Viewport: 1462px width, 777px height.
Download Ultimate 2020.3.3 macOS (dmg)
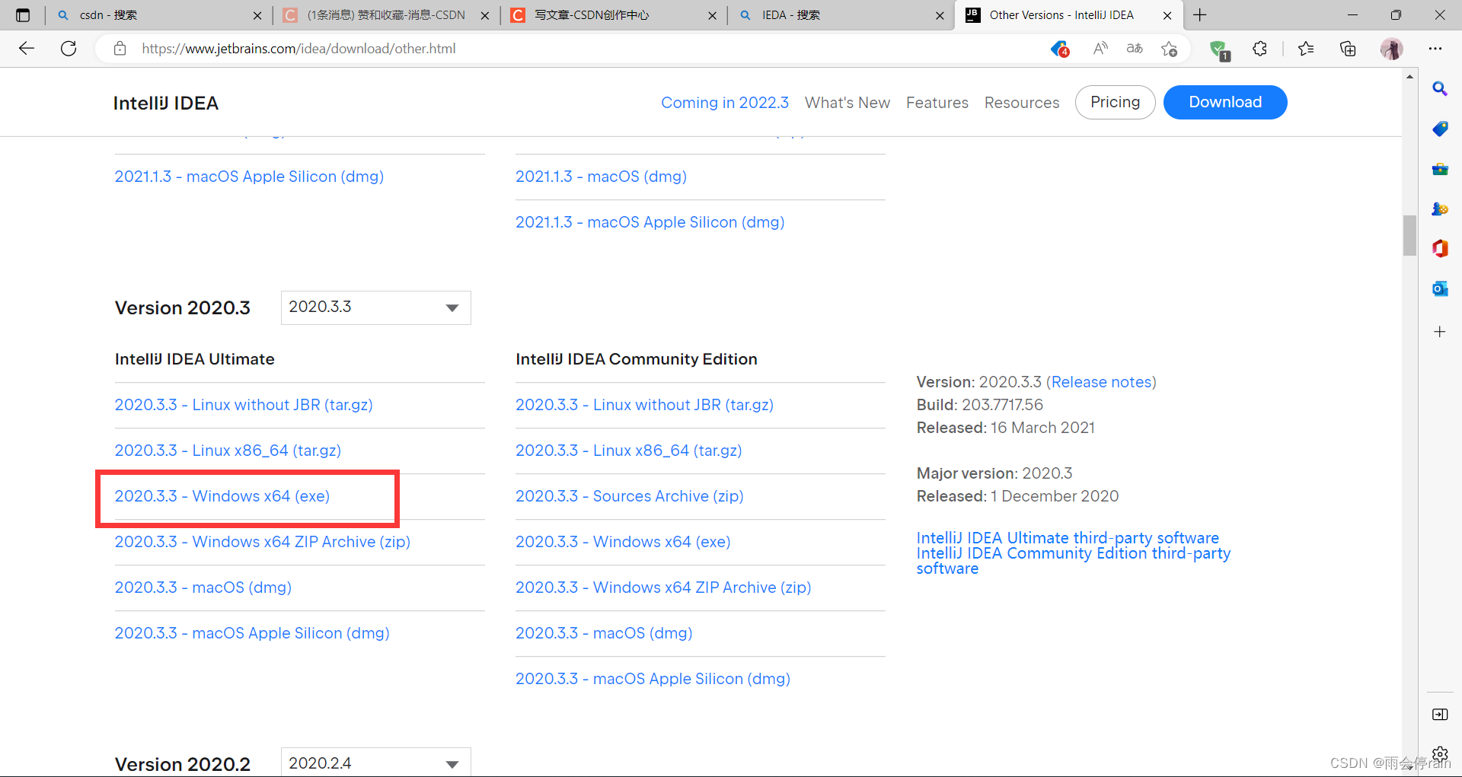(x=203, y=588)
